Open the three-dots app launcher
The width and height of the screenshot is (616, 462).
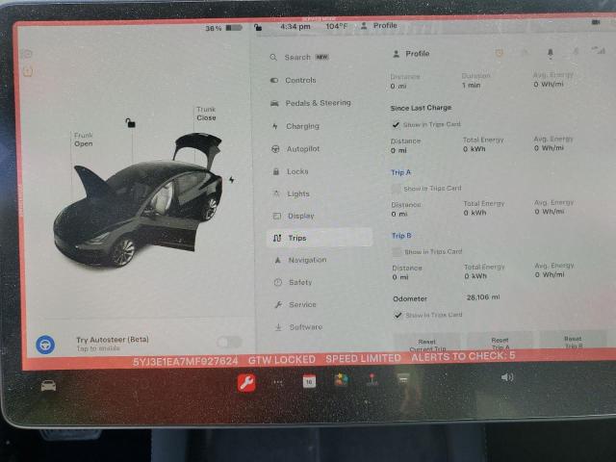tap(278, 382)
